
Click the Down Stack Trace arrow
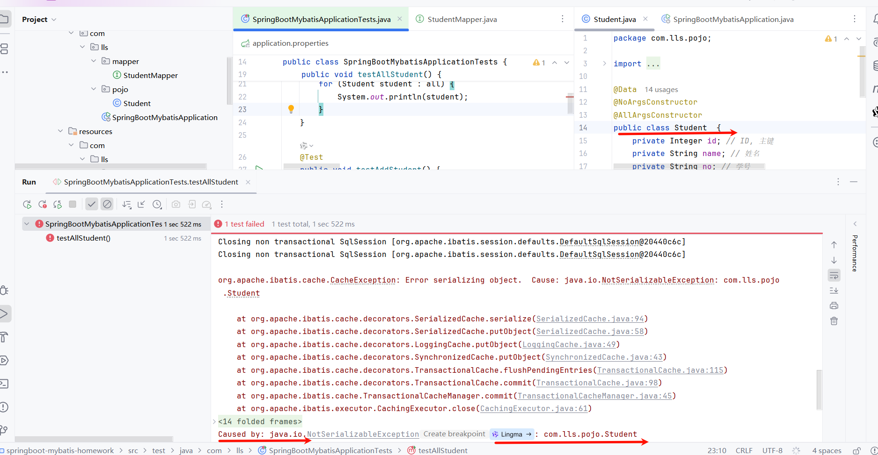[x=834, y=260]
